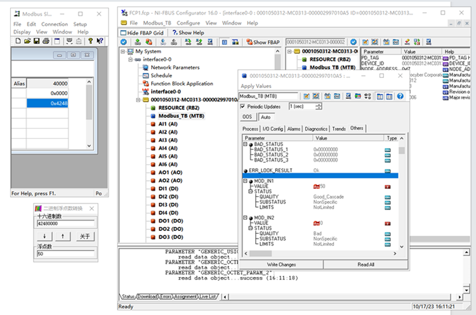Open the New document icon in Modbus Slave
This screenshot has width=476, height=315.
(x=18, y=41)
